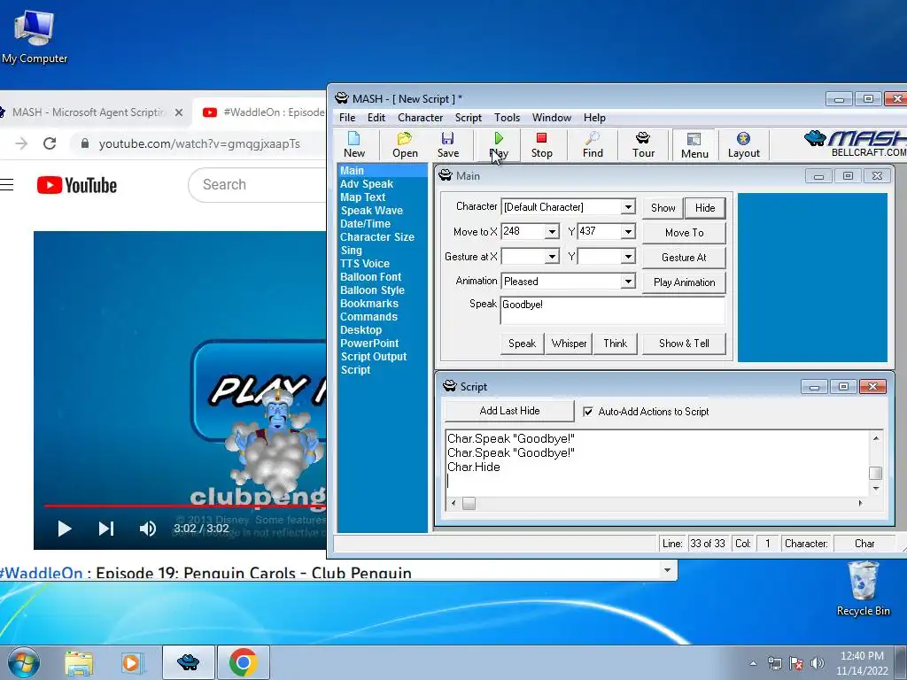Open the Script menu

(468, 118)
